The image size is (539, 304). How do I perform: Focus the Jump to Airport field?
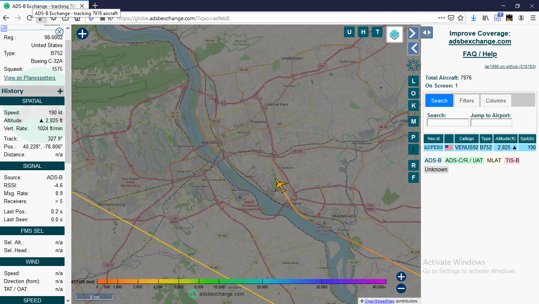491,123
